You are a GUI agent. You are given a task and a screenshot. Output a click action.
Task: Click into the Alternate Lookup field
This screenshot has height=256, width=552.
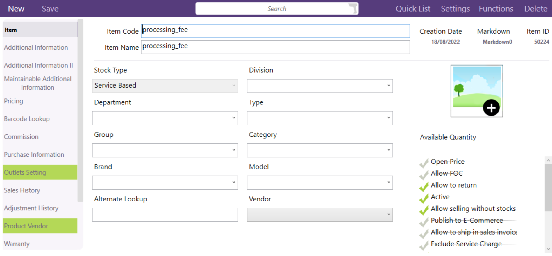165,215
